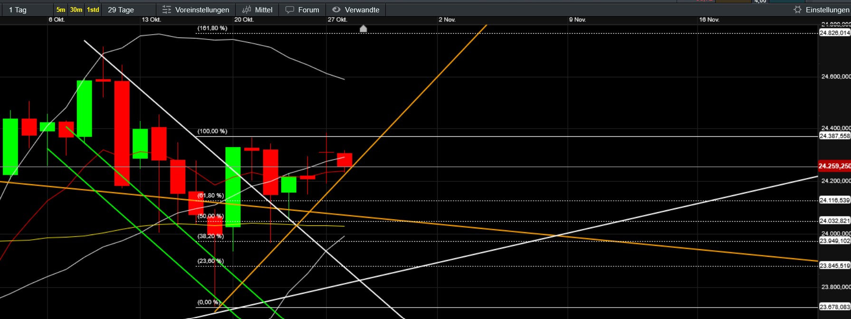This screenshot has height=319, width=851.
Task: Click the time axis marker arrow near 27 Okt.
Action: tap(363, 28)
